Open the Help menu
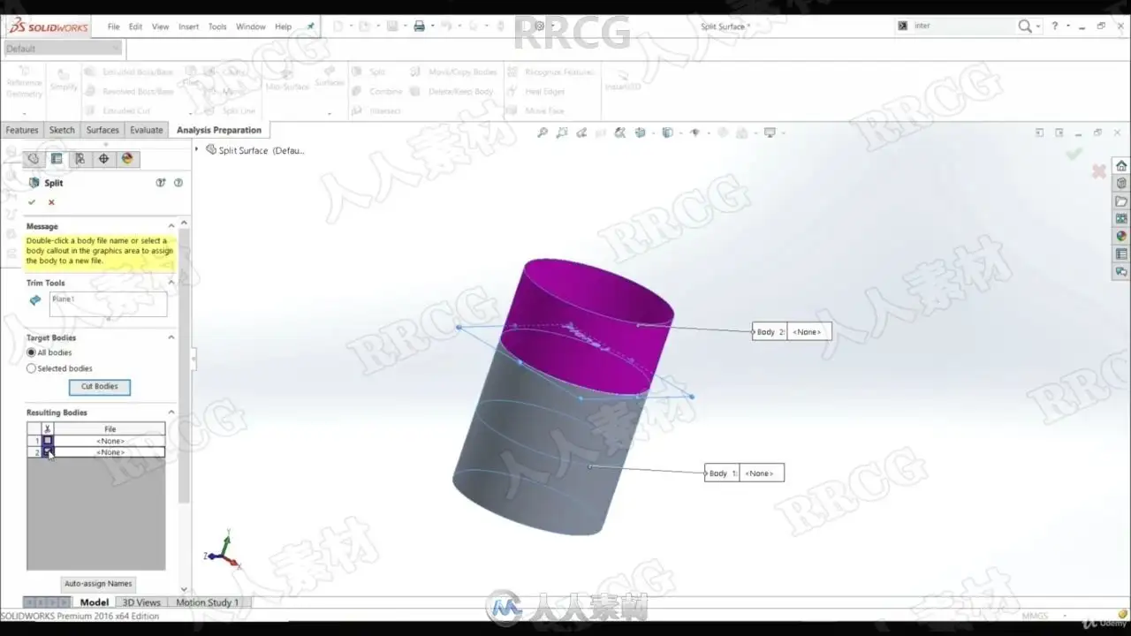The image size is (1131, 636). [283, 26]
